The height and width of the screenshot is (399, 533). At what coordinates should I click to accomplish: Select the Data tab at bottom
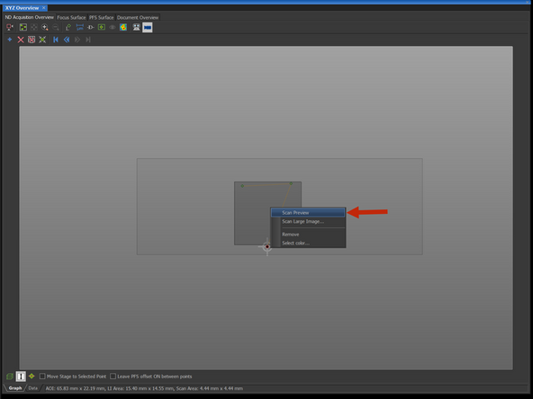pos(33,388)
